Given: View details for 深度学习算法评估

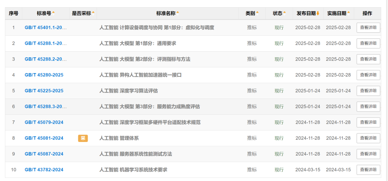Looking at the screenshot, I should click(368, 91).
